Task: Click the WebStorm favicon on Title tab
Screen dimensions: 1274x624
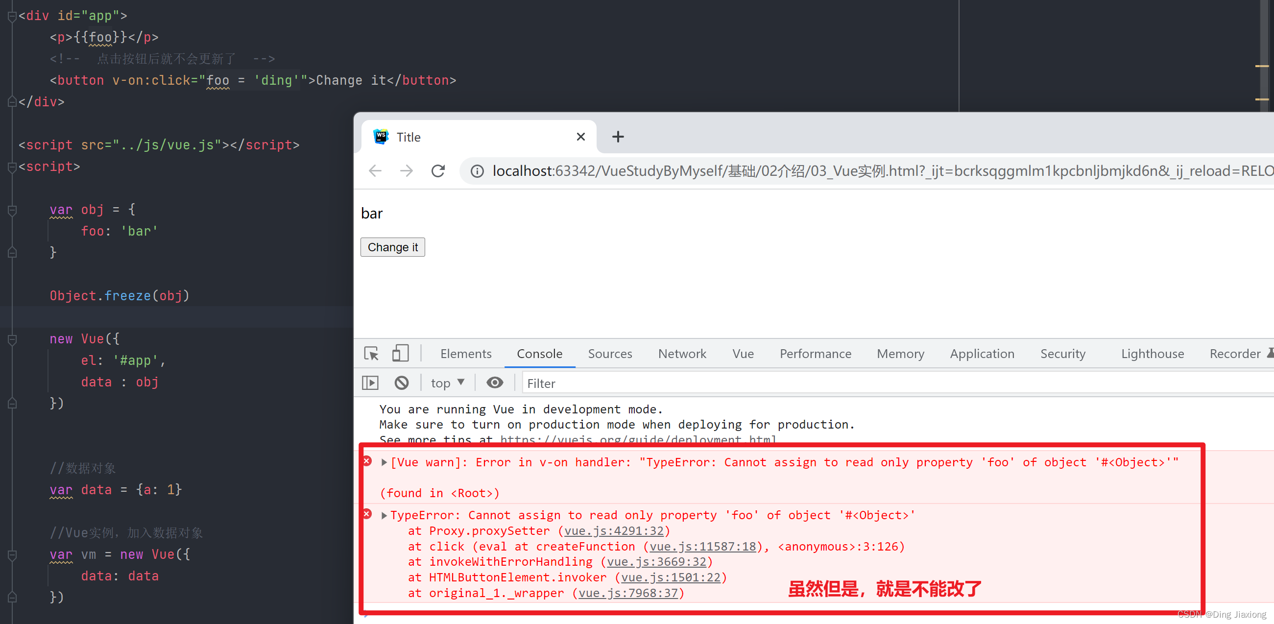Action: (381, 137)
